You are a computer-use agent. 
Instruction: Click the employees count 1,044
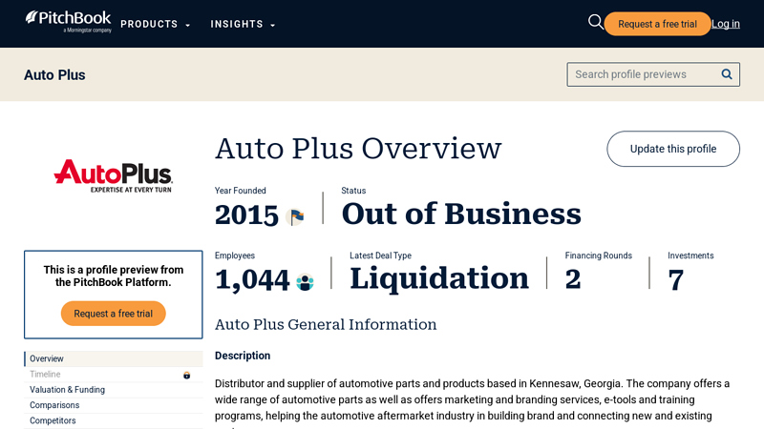pos(252,280)
